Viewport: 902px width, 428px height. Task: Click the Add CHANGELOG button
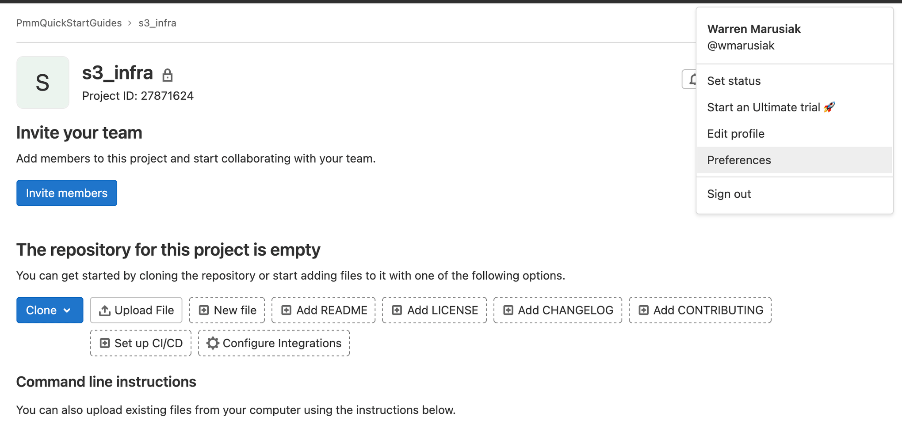[x=558, y=310]
